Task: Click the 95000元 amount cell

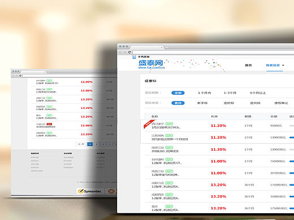Action: [x=276, y=126]
